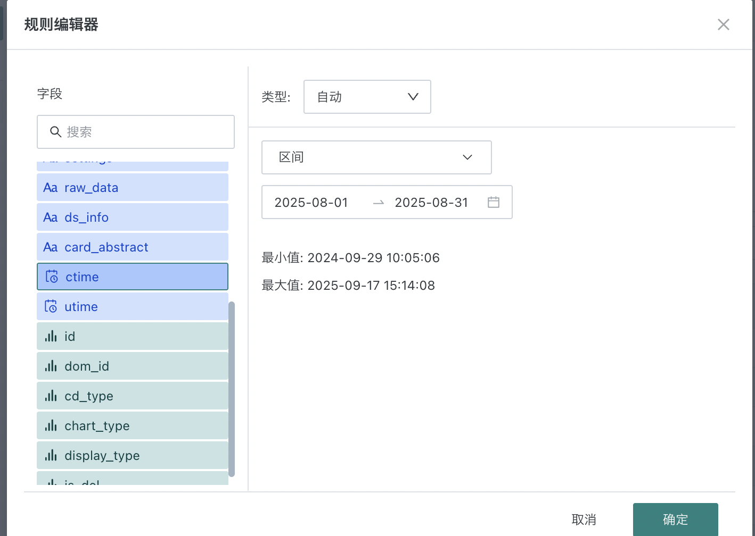
Task: Click the bar chart icon beside chart_type
Action: click(51, 425)
